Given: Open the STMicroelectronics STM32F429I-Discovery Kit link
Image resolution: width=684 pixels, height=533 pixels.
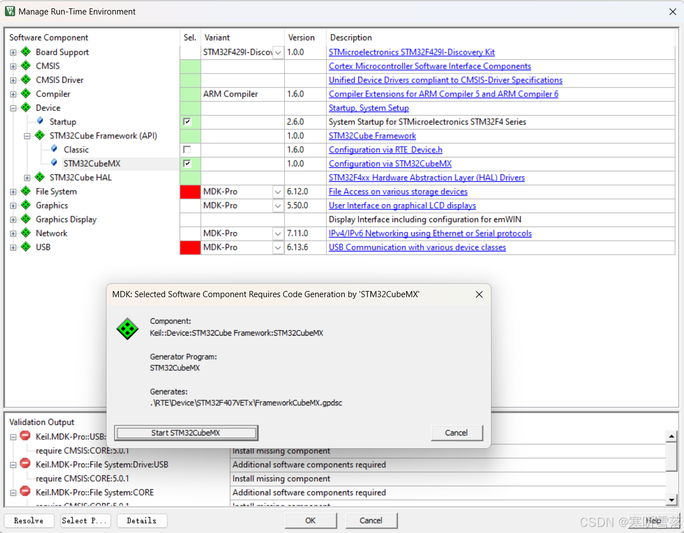Looking at the screenshot, I should coord(412,52).
